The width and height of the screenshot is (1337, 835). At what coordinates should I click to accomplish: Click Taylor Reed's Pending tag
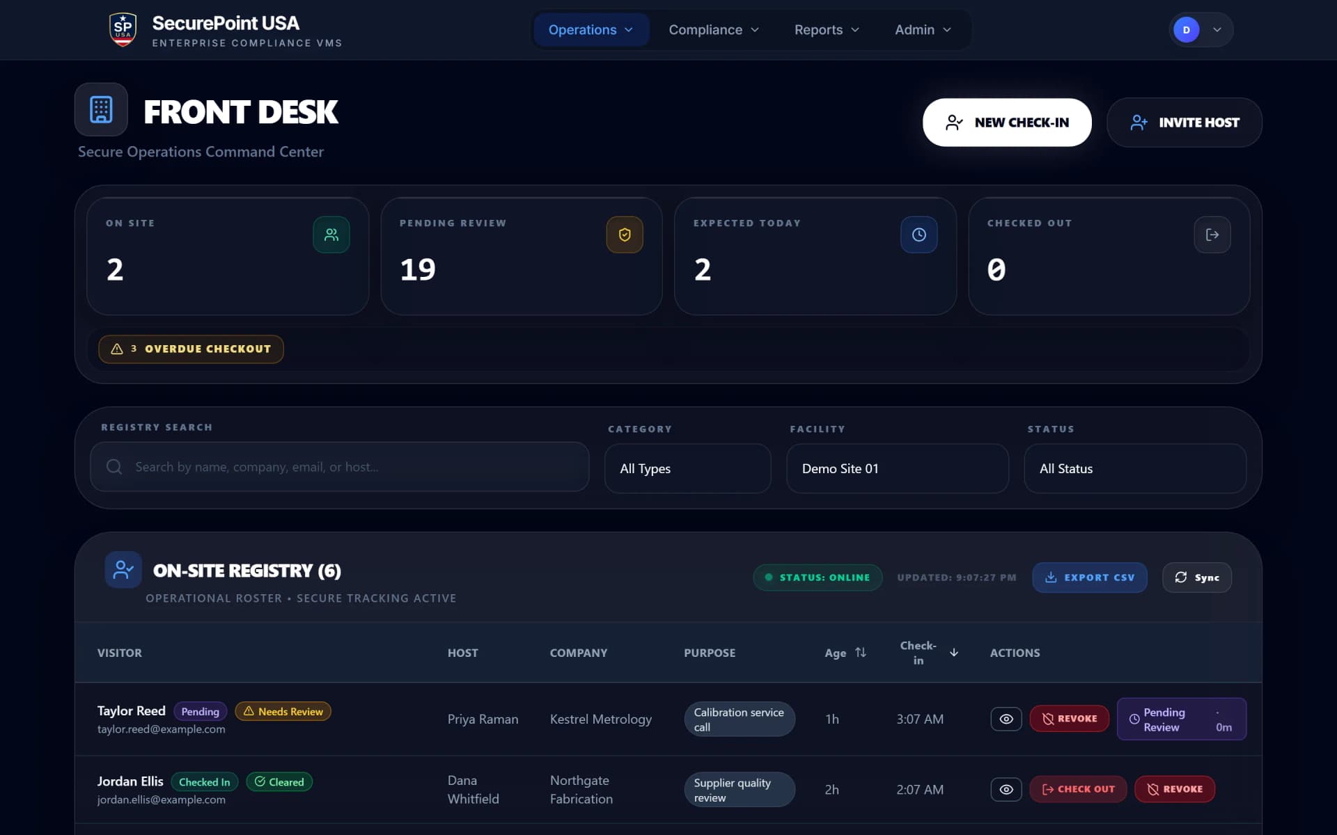point(200,711)
